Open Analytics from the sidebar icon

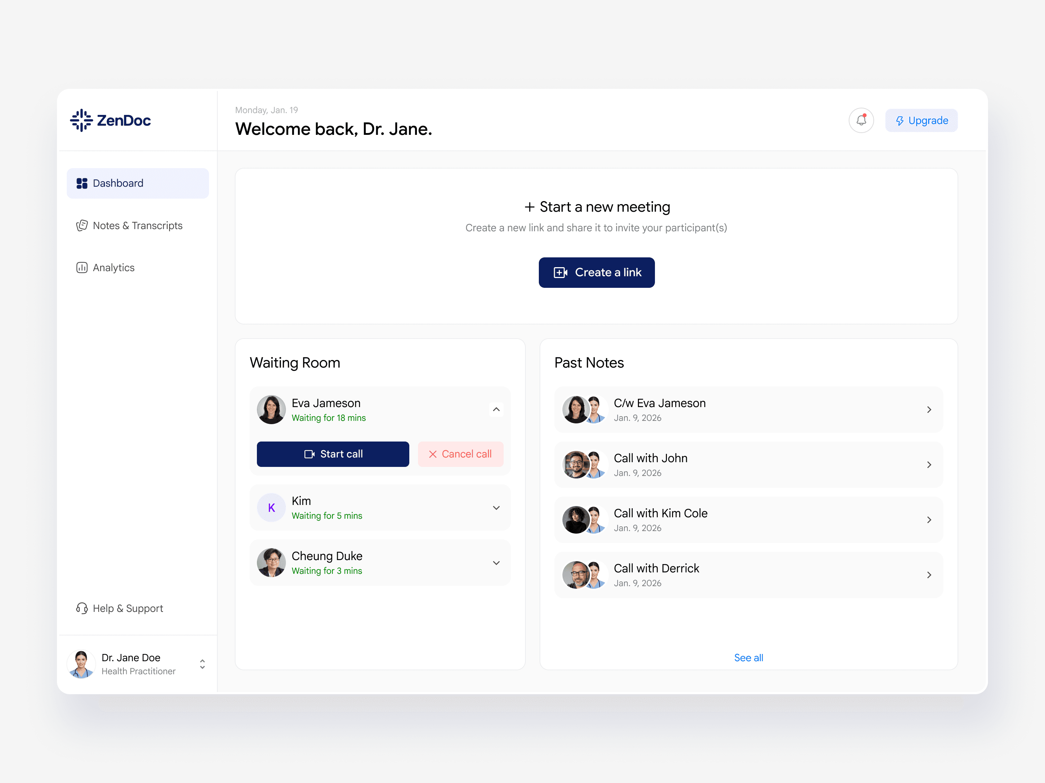(82, 268)
